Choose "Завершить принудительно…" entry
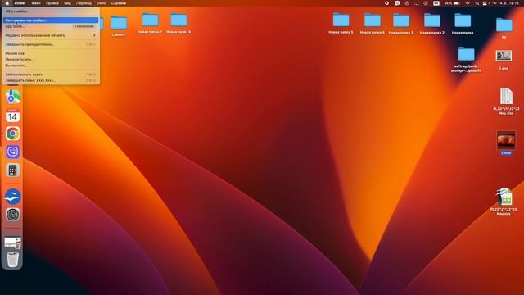The width and height of the screenshot is (524, 295). click(50, 44)
